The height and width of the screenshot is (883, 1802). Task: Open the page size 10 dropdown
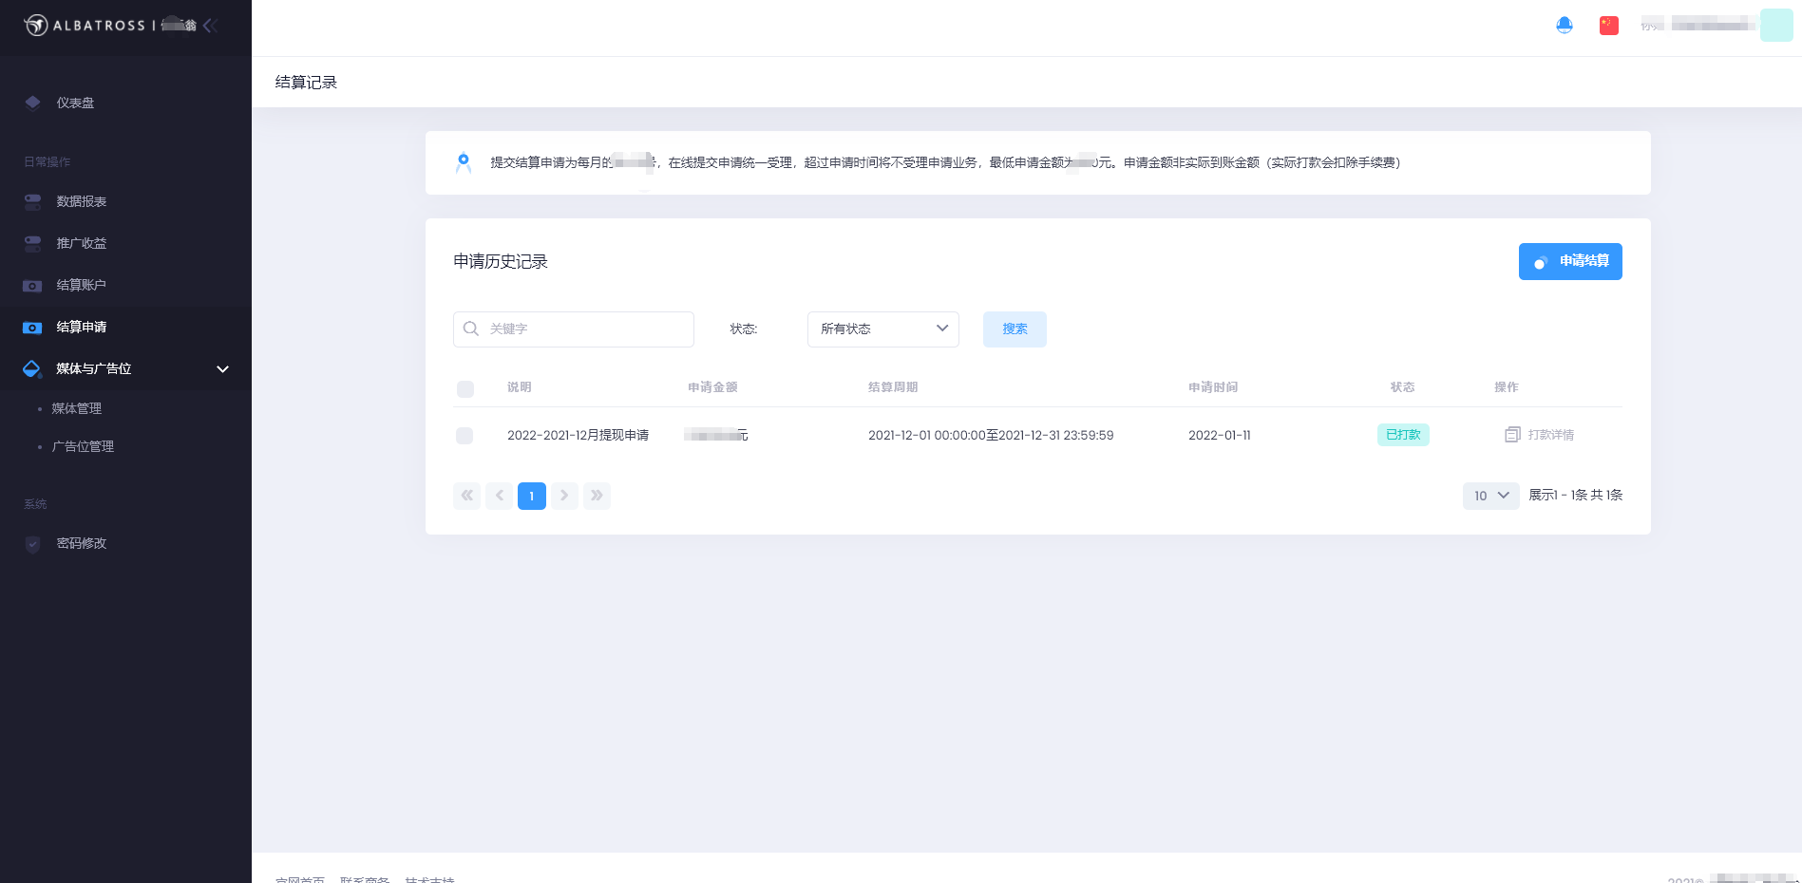tap(1490, 496)
